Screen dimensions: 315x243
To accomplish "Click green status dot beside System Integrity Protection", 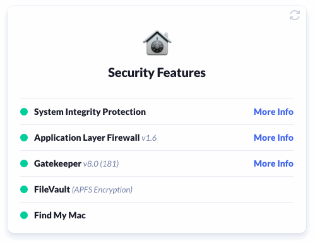I will point(24,112).
